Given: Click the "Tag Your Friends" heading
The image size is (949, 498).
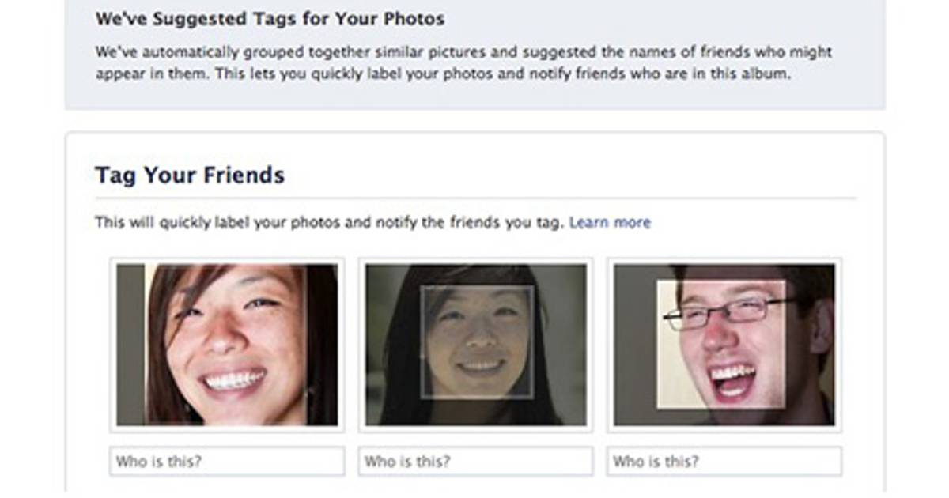Looking at the screenshot, I should click(190, 175).
